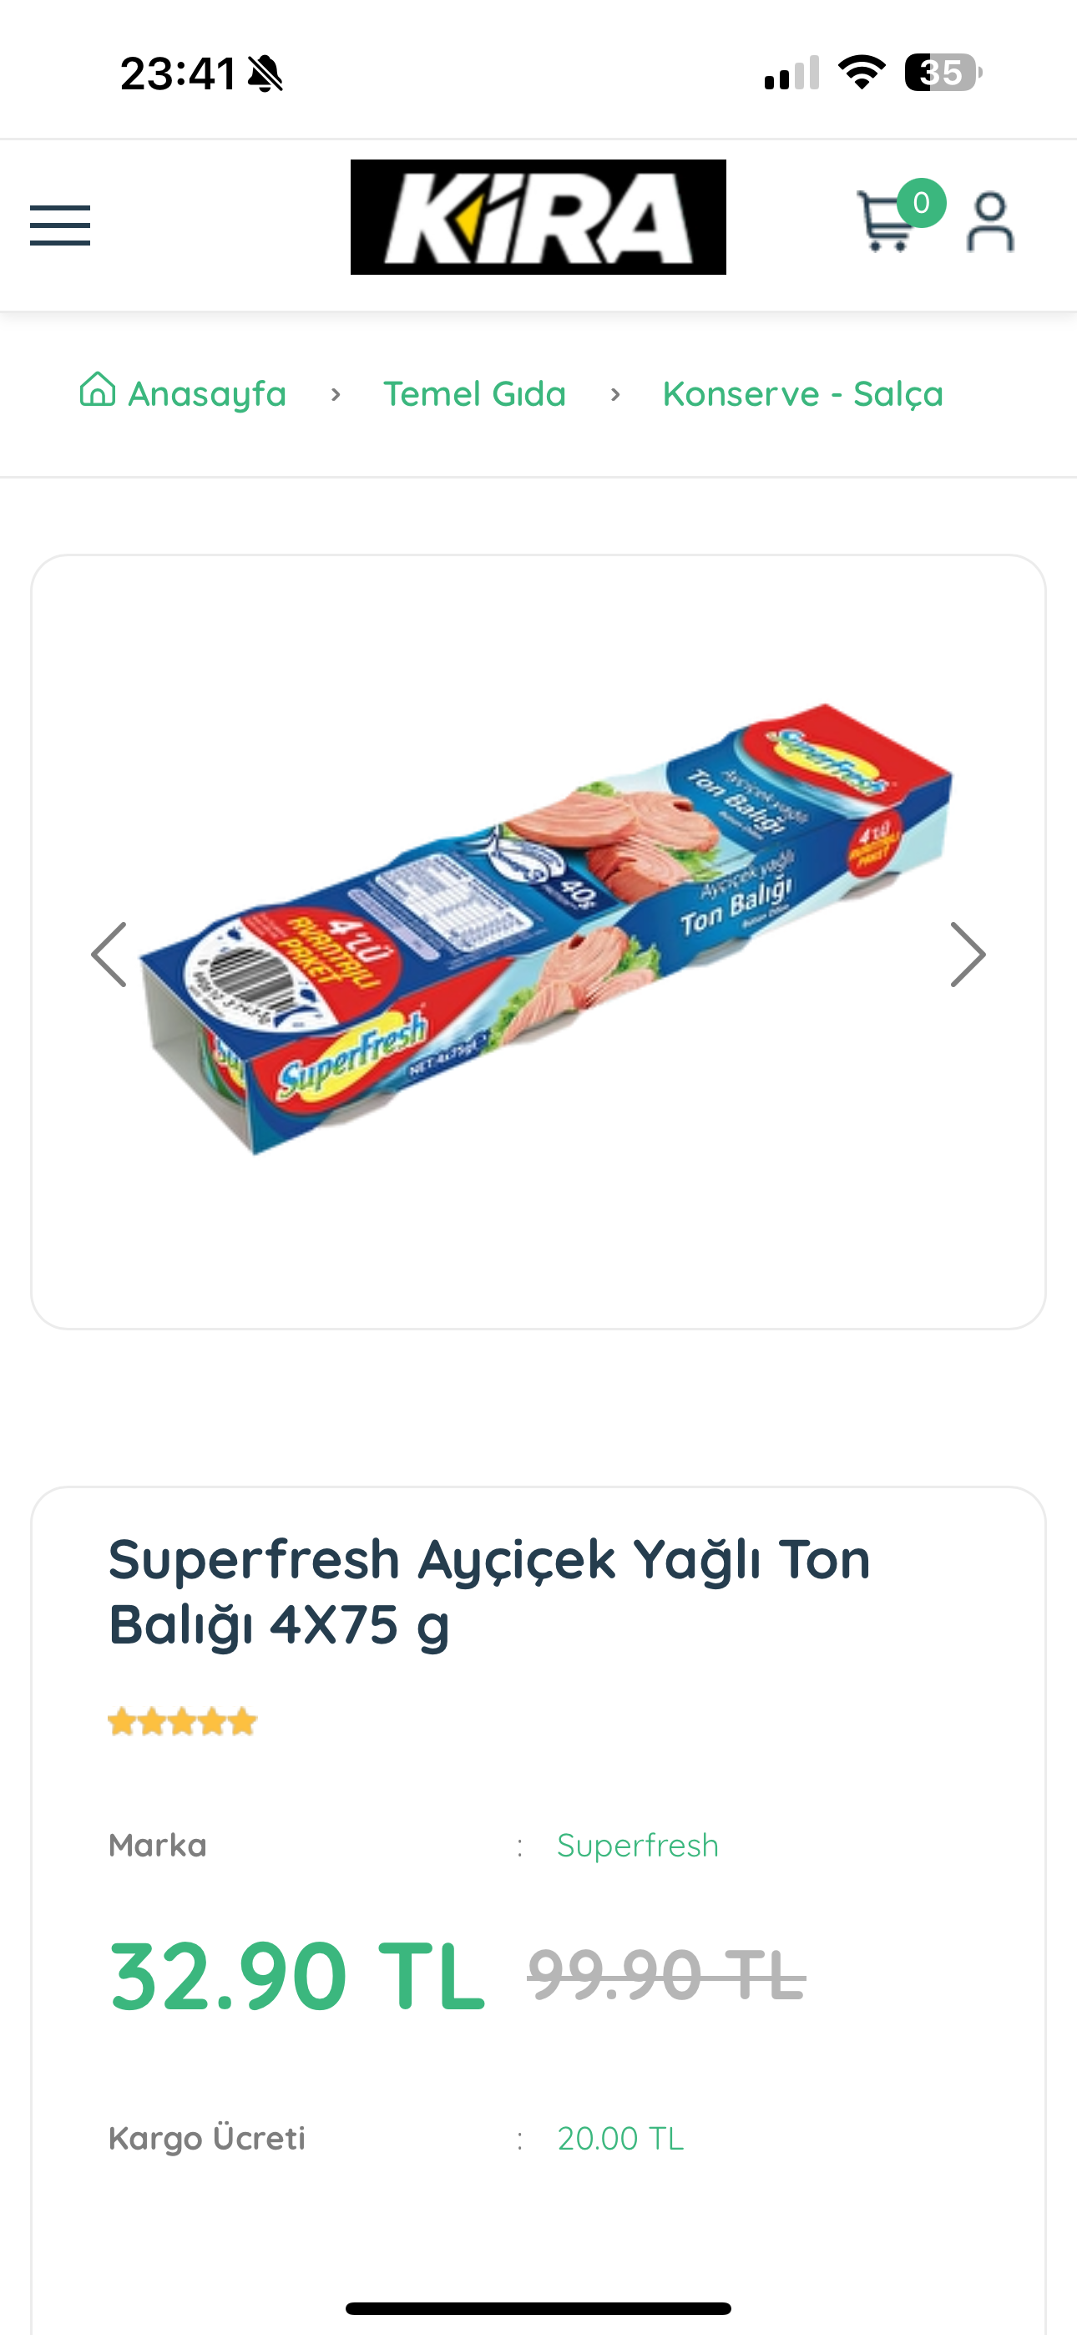Tap the KIRA logo
Screen dimensions: 1077x2335
point(538,216)
